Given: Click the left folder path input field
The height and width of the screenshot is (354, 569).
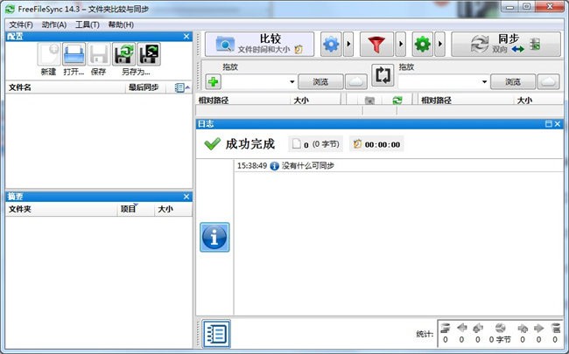Looking at the screenshot, I should pos(256,82).
